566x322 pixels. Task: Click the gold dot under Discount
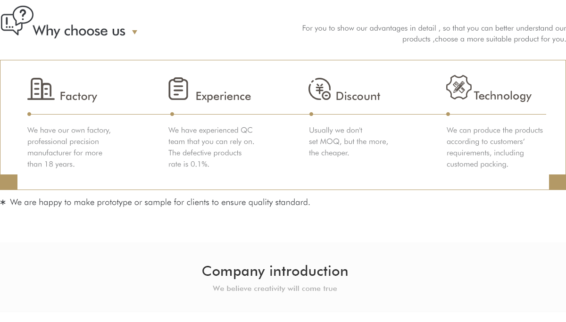click(x=311, y=114)
